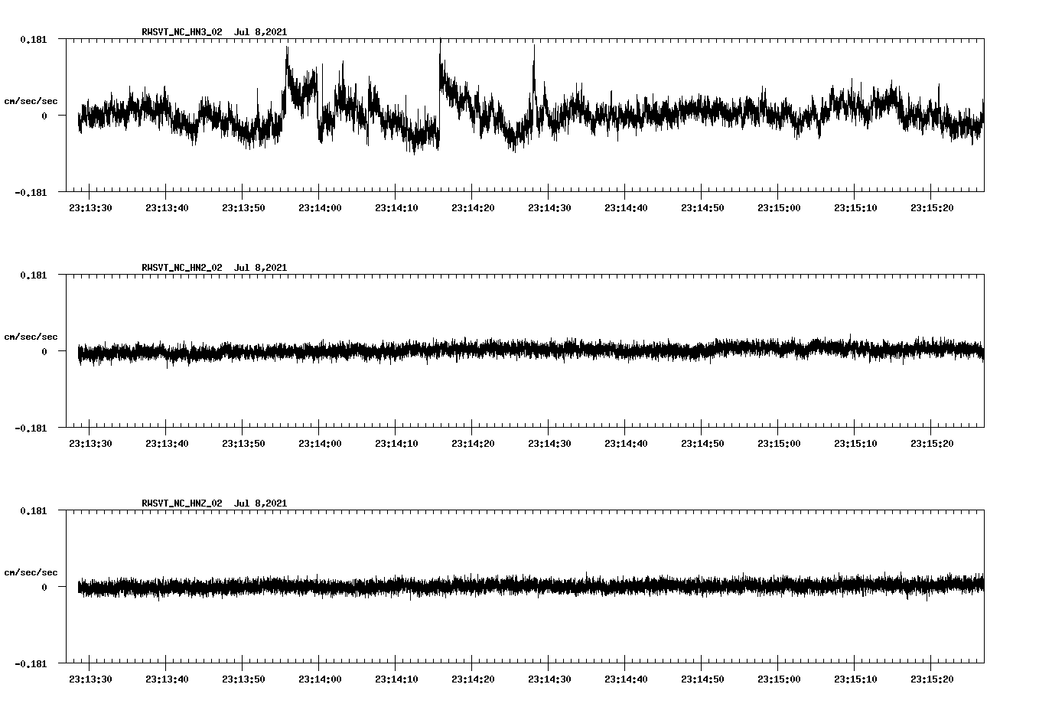Pick 23:13:50 time label under HN2 plot
The image size is (1039, 707).
coord(243,444)
